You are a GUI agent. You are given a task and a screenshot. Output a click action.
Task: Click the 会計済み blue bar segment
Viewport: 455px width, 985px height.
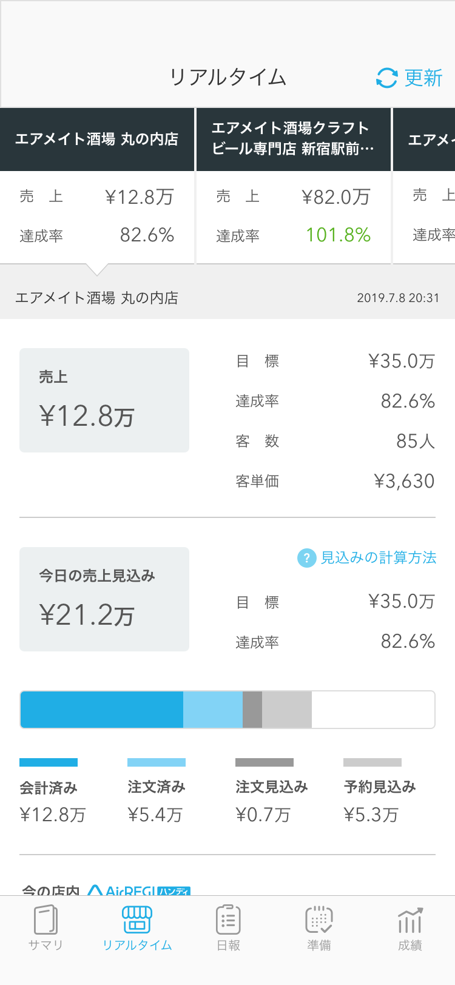click(102, 710)
